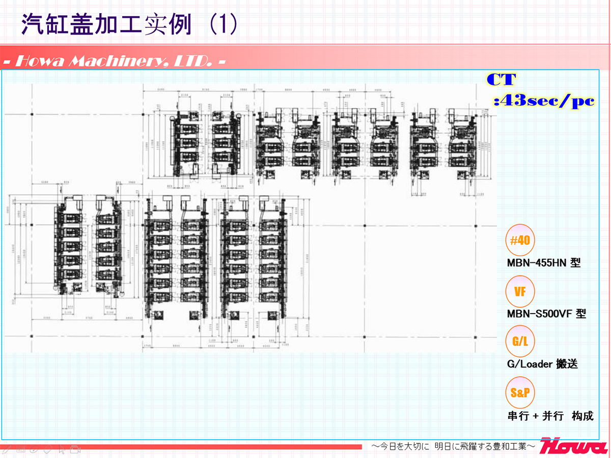Click the Howa Machinery, LTD. banner text
This screenshot has height=458, width=611.
pyautogui.click(x=115, y=62)
